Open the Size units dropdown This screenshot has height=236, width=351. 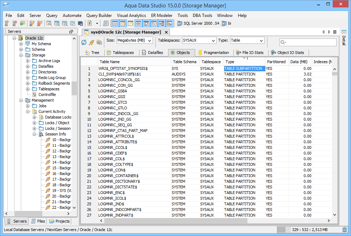134,41
